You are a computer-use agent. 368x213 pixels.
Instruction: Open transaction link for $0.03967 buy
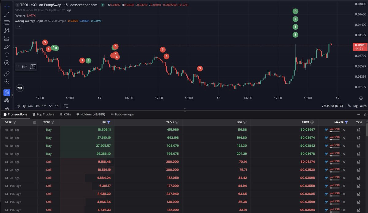359,130
